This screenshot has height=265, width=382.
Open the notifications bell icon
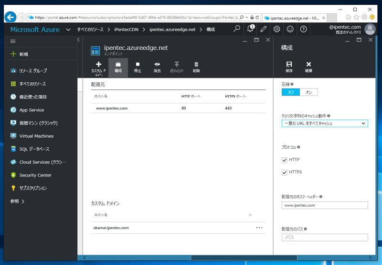click(250, 29)
